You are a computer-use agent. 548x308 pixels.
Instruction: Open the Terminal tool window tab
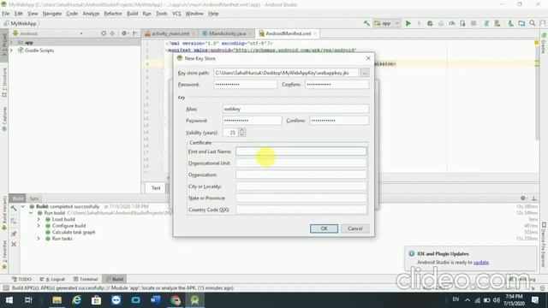[x=86, y=279]
